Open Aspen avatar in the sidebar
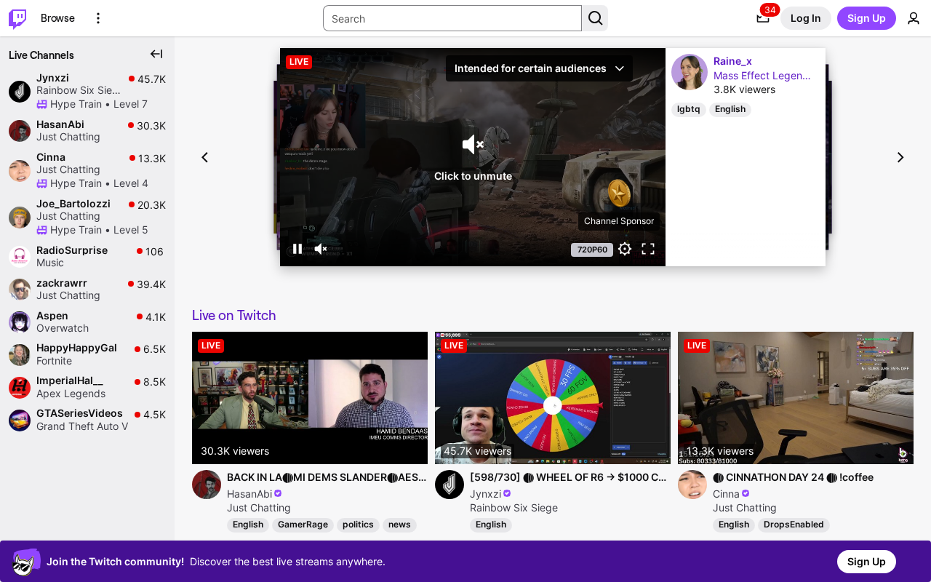Screen dimensions: 931x582 pyautogui.click(x=20, y=322)
